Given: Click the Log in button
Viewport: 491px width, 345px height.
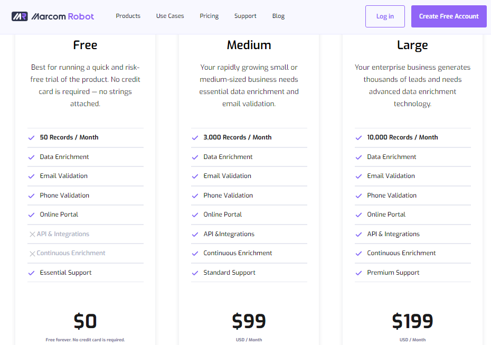Looking at the screenshot, I should click(385, 16).
